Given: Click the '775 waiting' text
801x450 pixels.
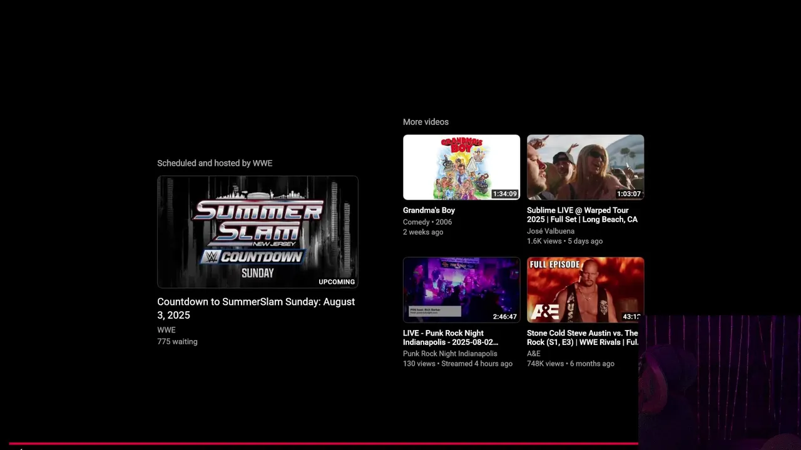Looking at the screenshot, I should [x=177, y=342].
